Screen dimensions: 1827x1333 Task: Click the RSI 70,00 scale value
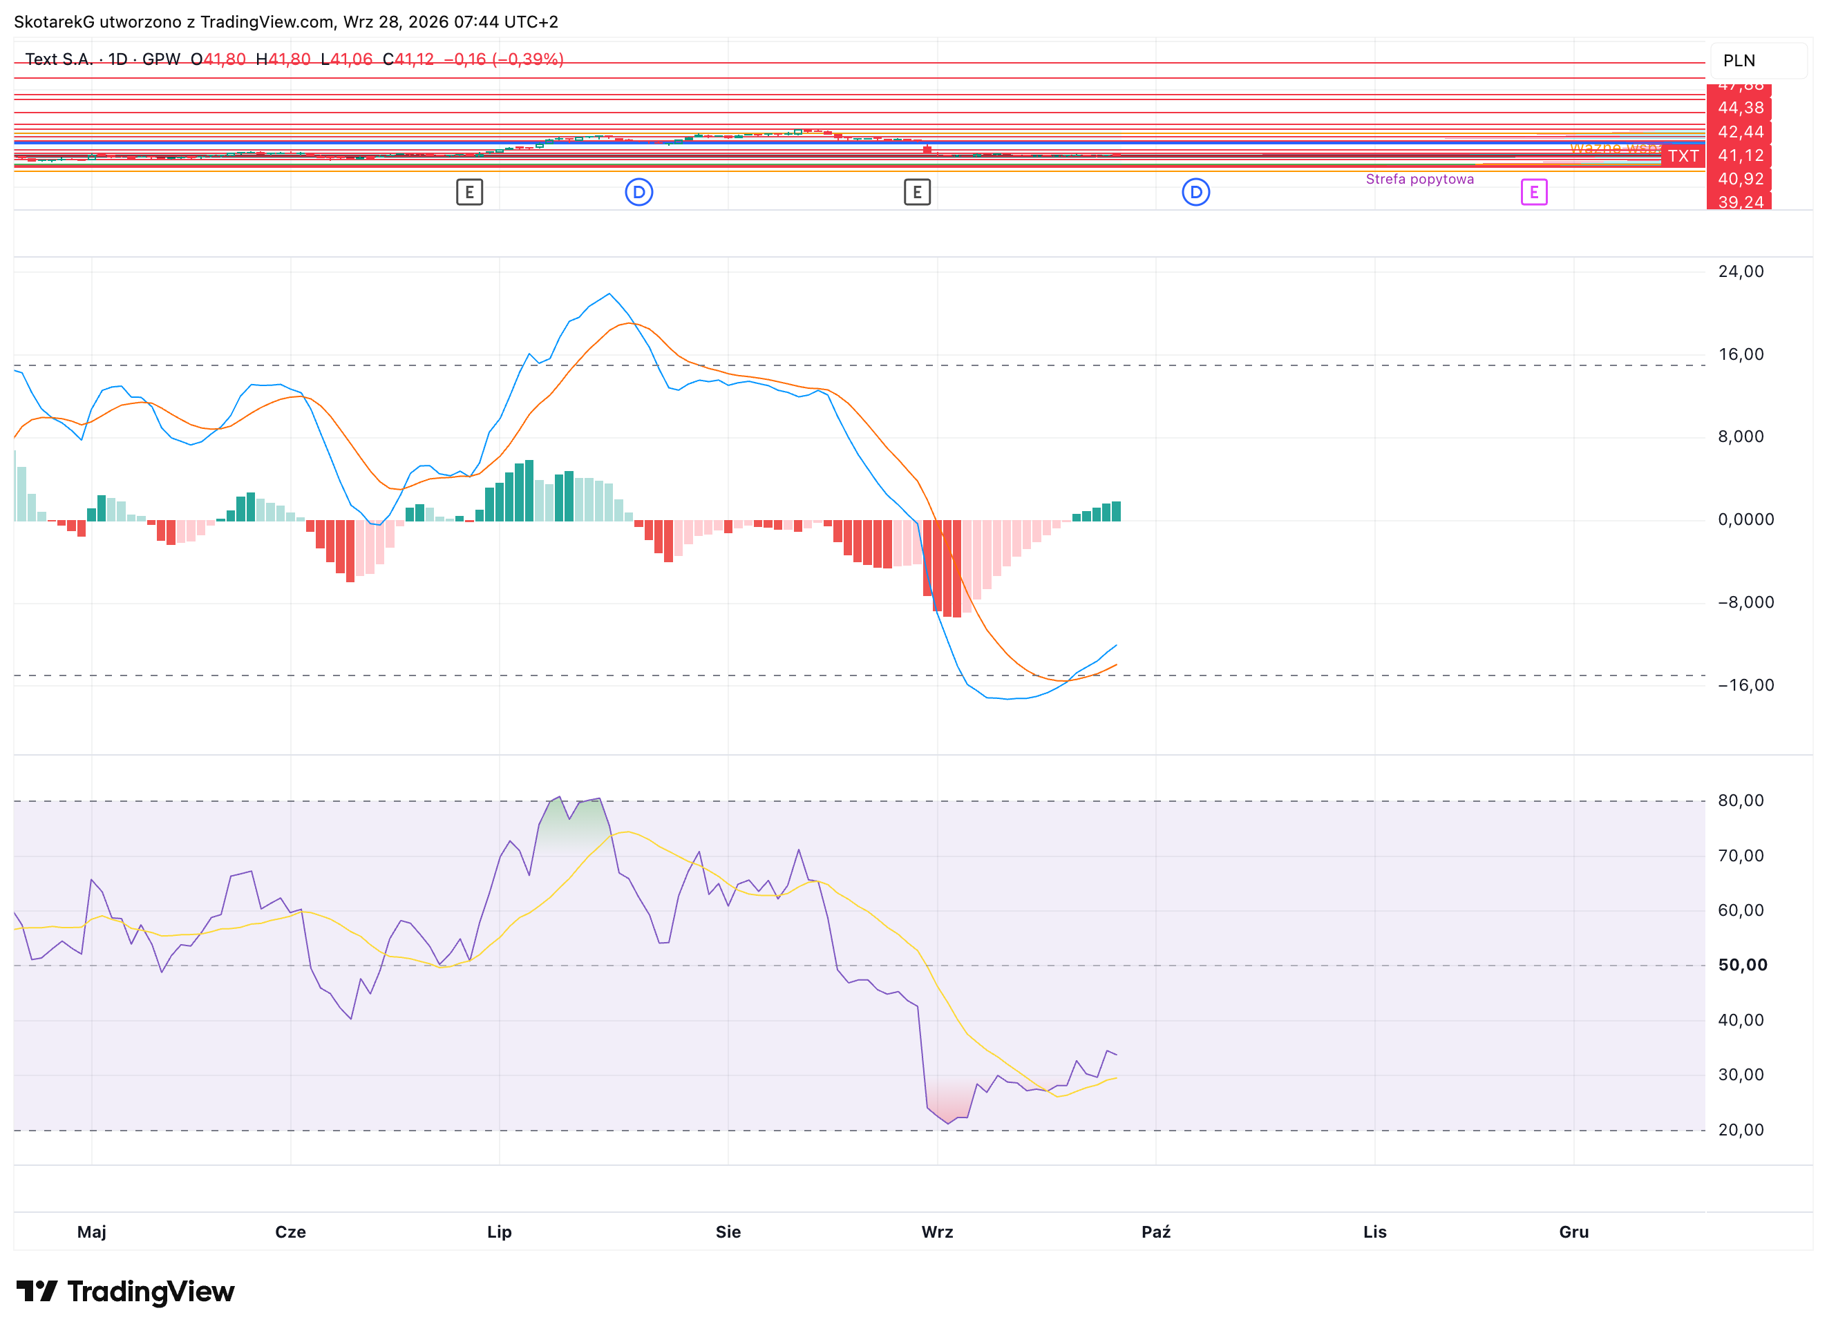(x=1741, y=855)
